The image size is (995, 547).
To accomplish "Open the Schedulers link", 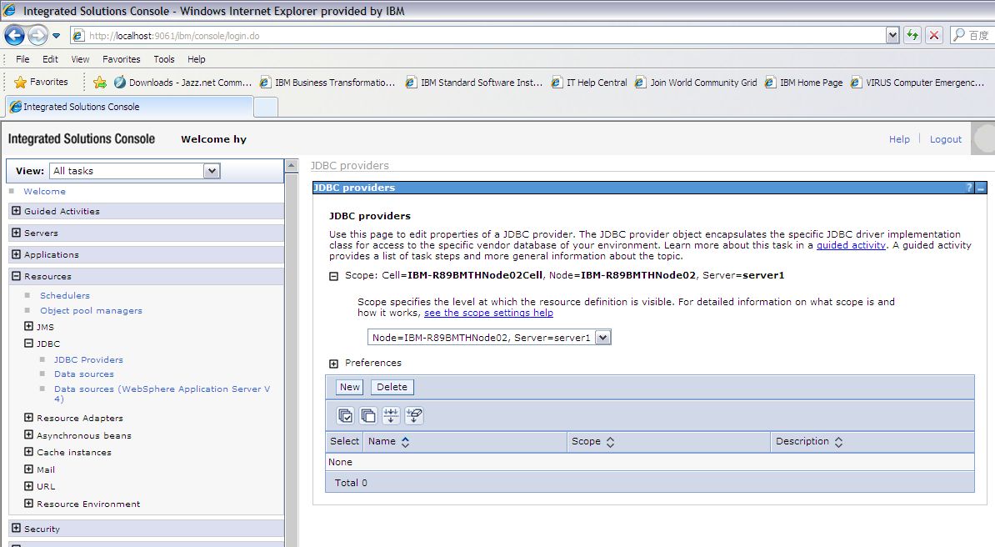I will (x=65, y=295).
